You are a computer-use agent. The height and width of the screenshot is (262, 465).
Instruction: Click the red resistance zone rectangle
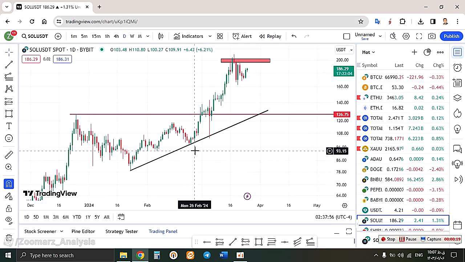tap(246, 60)
